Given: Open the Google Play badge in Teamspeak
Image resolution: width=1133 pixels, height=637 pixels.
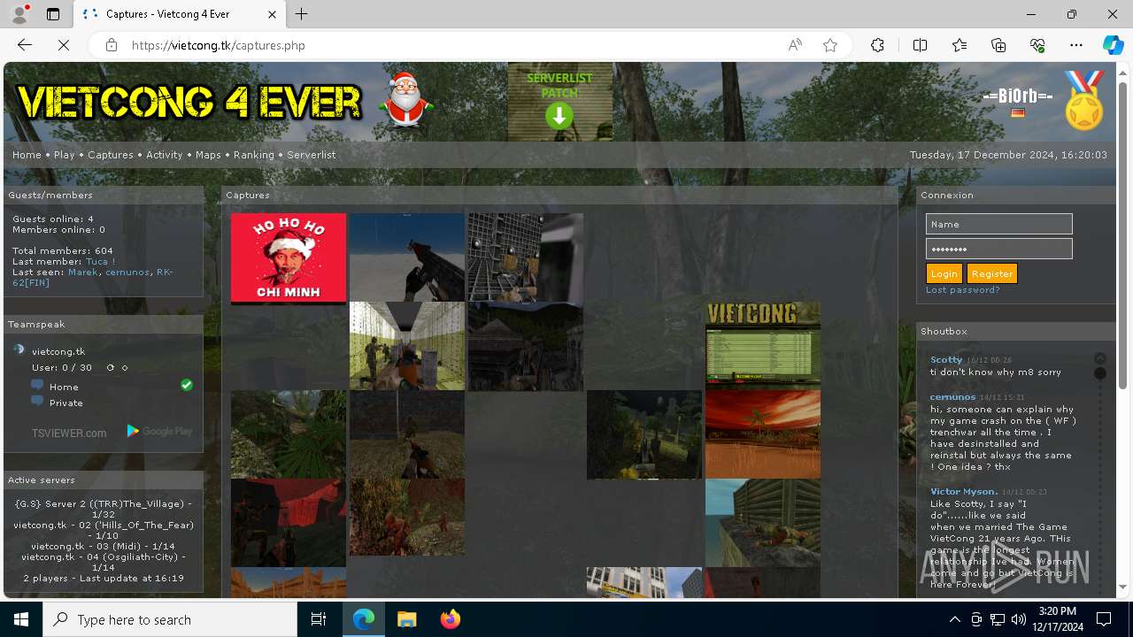Looking at the screenshot, I should click(x=159, y=431).
